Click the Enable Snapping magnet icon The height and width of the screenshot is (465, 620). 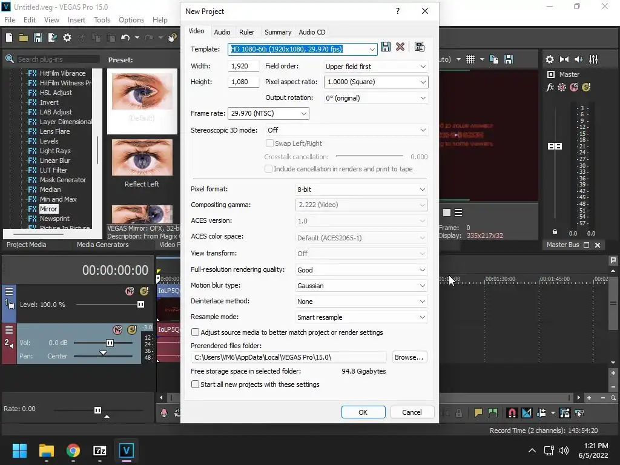point(512,413)
